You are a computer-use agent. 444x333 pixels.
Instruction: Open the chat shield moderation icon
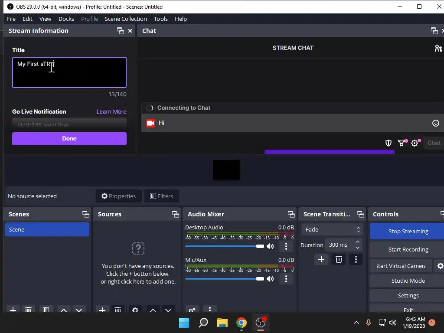click(x=388, y=143)
